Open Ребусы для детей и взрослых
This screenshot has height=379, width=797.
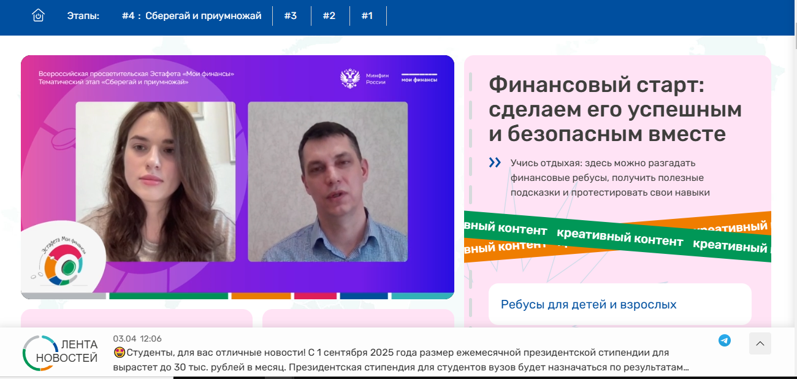coord(589,304)
